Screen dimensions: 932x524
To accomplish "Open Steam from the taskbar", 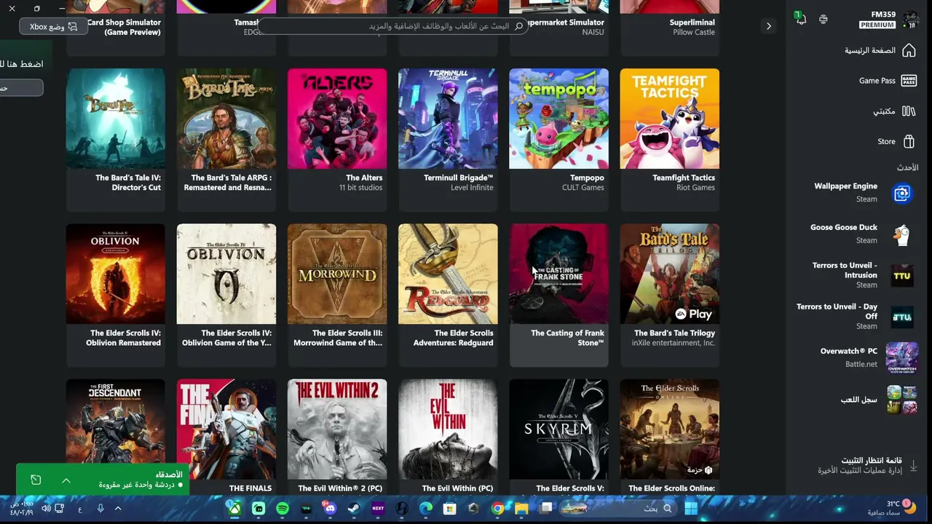I will (x=354, y=509).
